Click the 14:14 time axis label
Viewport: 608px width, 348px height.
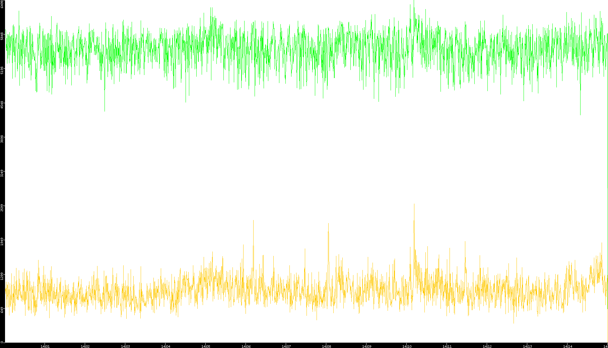click(x=567, y=346)
